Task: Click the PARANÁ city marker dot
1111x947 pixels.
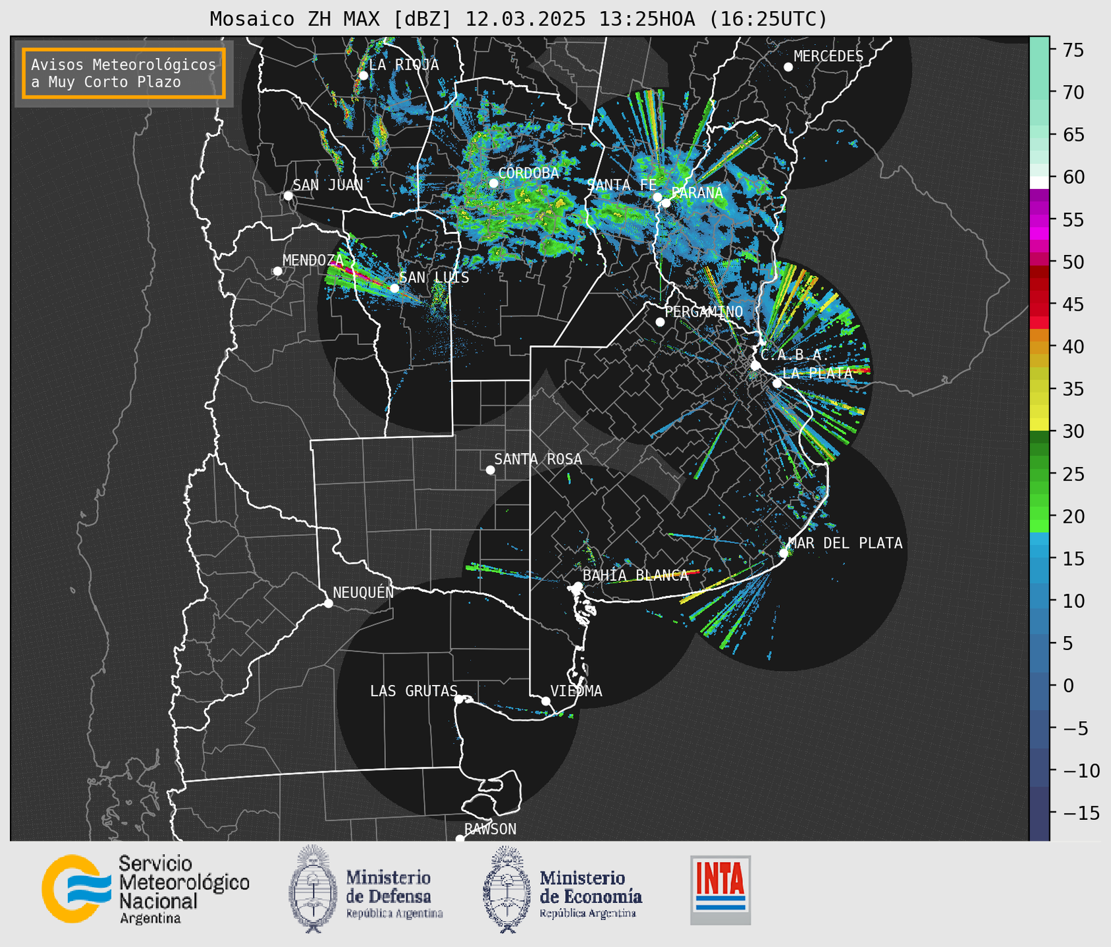Action: (666, 203)
